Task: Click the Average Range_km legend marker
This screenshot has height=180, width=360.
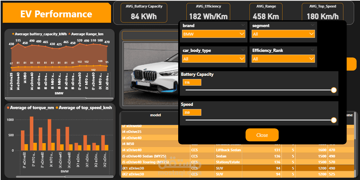Action: (69, 34)
